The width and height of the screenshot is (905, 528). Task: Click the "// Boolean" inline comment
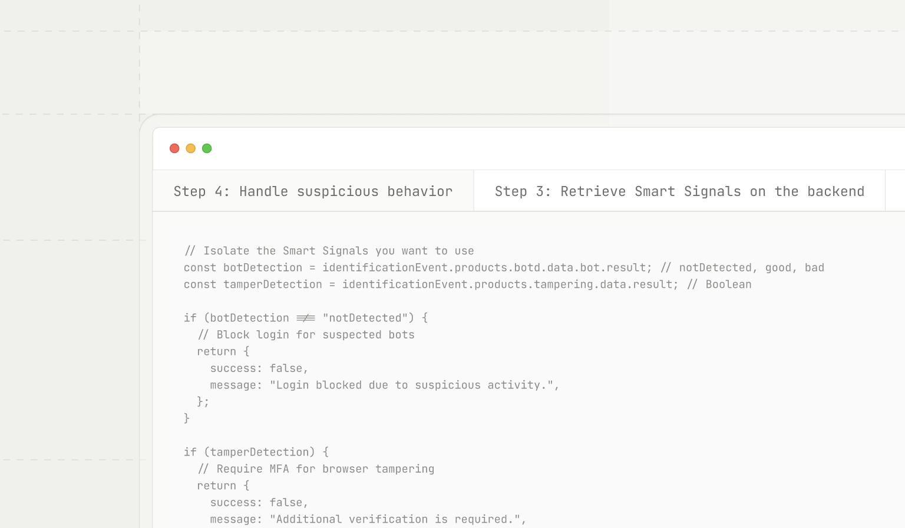tap(719, 284)
